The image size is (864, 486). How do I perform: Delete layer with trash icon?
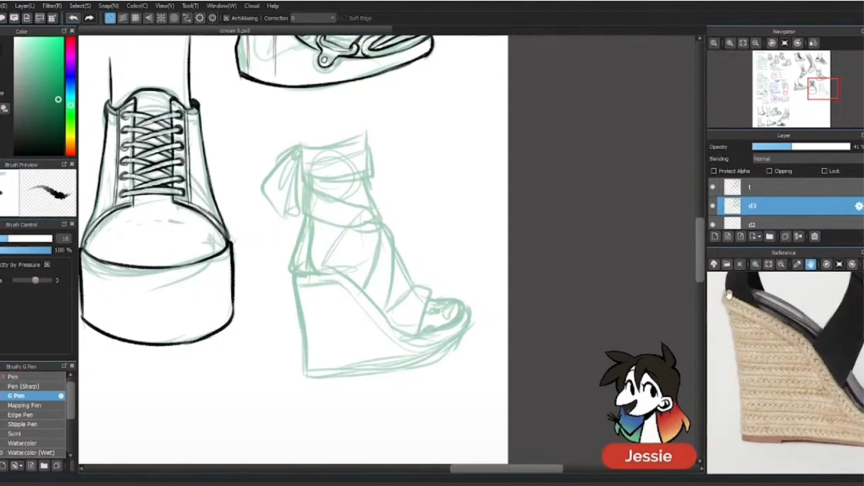[x=815, y=236]
